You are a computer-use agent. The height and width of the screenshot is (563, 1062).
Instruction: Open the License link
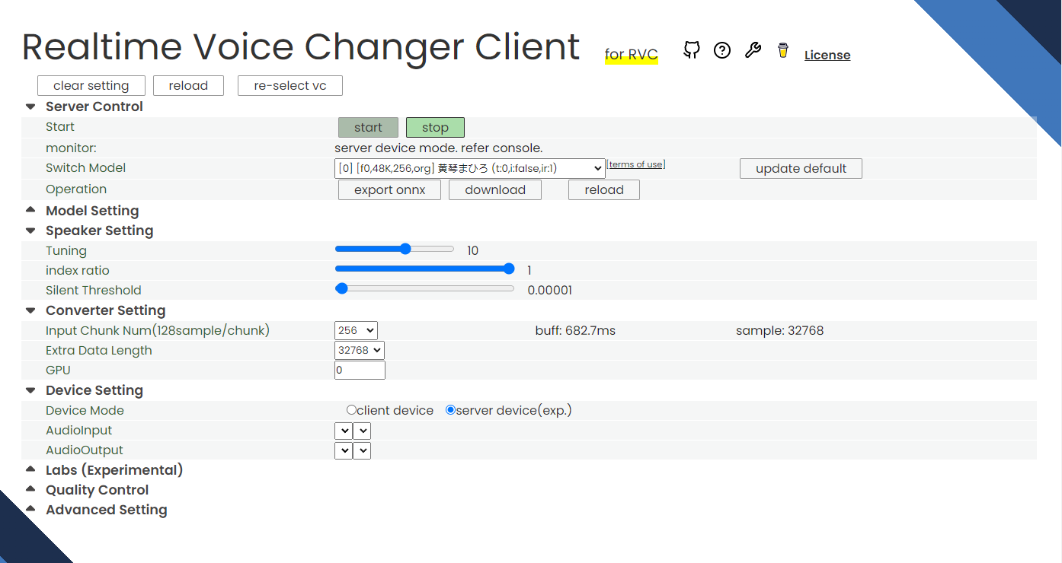point(827,54)
